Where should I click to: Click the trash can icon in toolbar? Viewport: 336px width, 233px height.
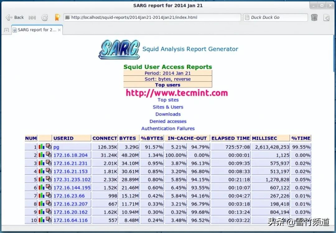click(314, 17)
